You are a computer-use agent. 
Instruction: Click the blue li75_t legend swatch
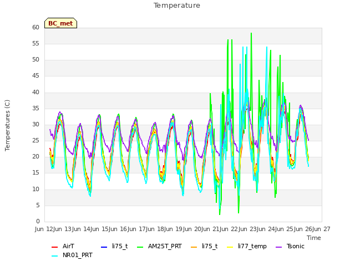coord(104,247)
